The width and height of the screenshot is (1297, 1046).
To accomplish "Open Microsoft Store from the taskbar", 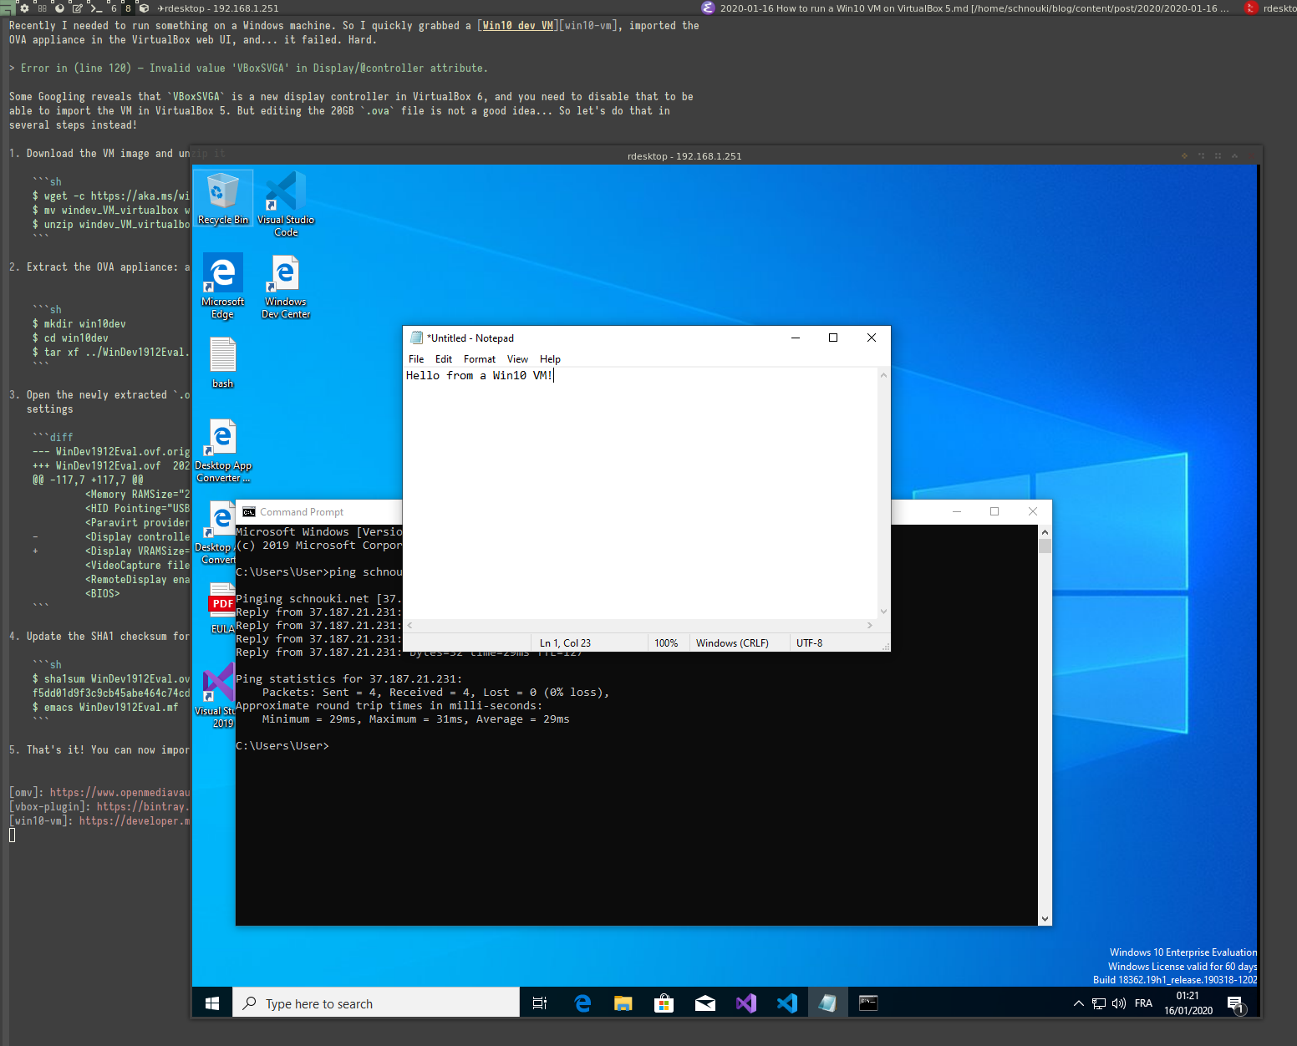I will click(664, 1003).
